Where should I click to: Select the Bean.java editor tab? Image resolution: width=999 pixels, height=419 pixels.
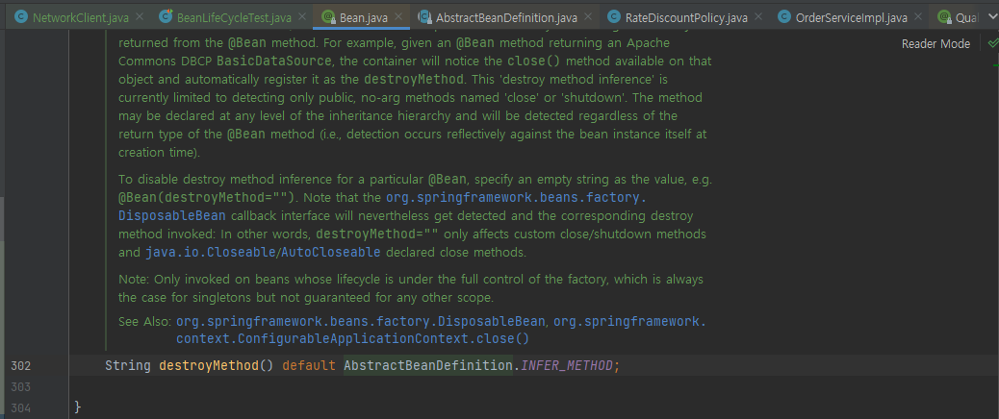[363, 17]
